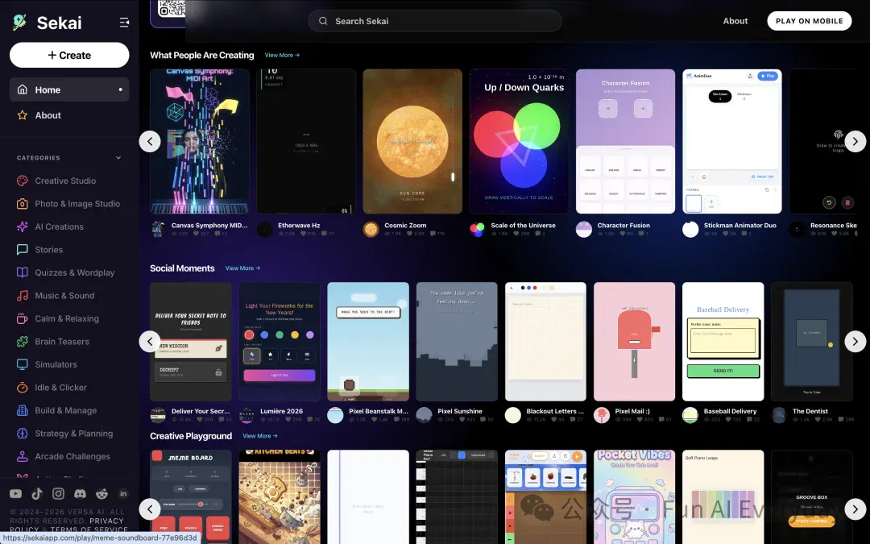Screen dimensions: 870x544
Task: Show previous items in Creative Playground carousel
Action: click(x=150, y=509)
